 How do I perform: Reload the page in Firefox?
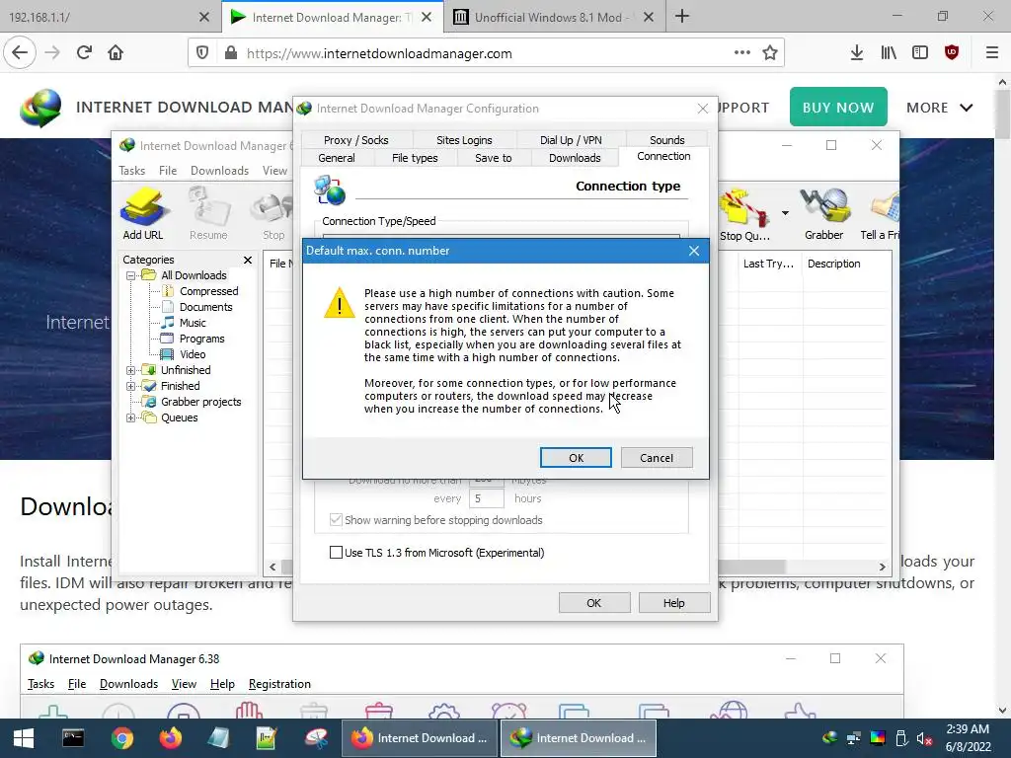coord(84,53)
